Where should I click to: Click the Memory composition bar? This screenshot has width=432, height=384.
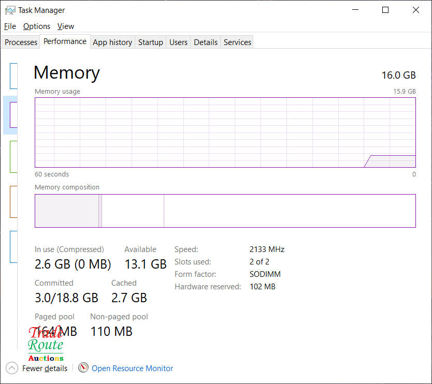tap(225, 211)
